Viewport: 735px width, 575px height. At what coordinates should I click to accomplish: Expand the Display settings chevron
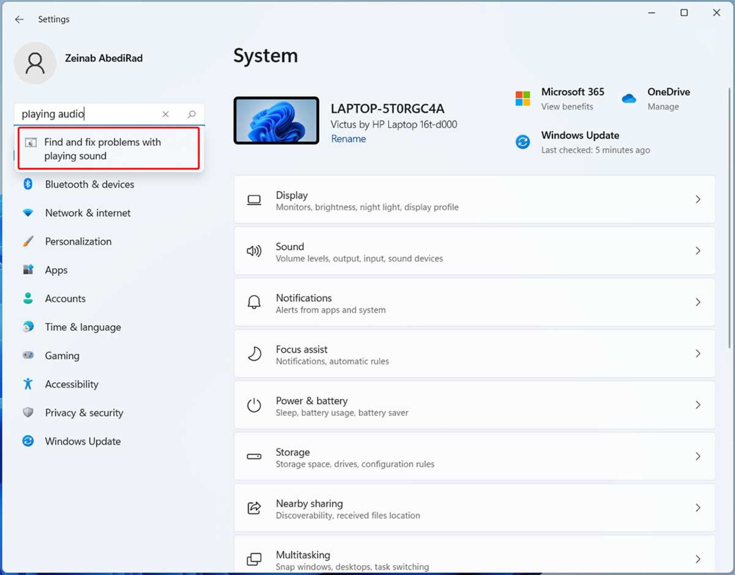[x=697, y=199]
